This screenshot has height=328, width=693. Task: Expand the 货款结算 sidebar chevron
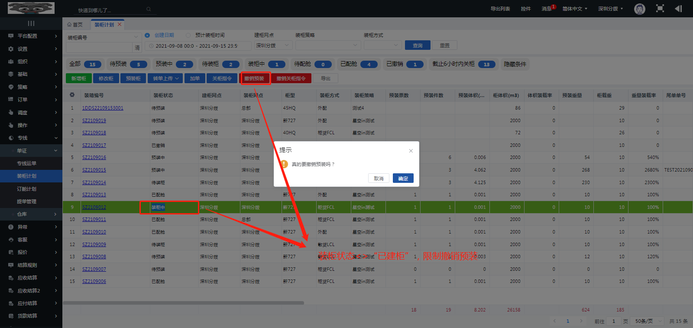[56, 316]
